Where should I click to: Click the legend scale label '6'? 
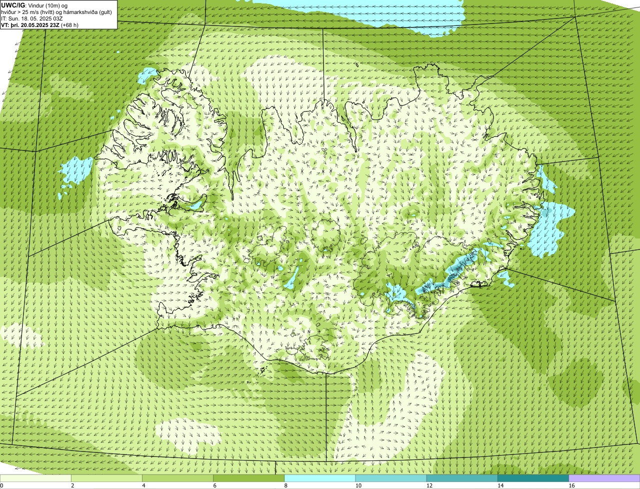[x=215, y=485]
